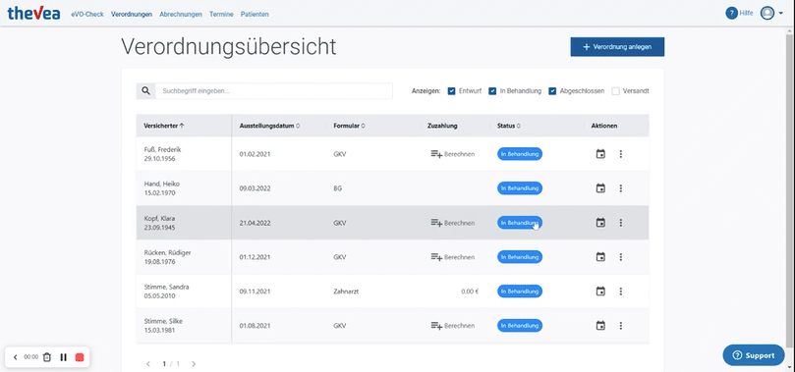Open calendar icon for Hand, Heiko row
Screen dimensions: 795x372
(600, 188)
